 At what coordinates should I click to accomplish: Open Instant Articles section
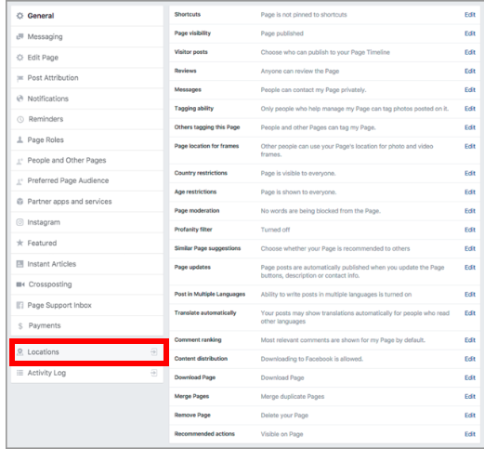tap(87, 264)
